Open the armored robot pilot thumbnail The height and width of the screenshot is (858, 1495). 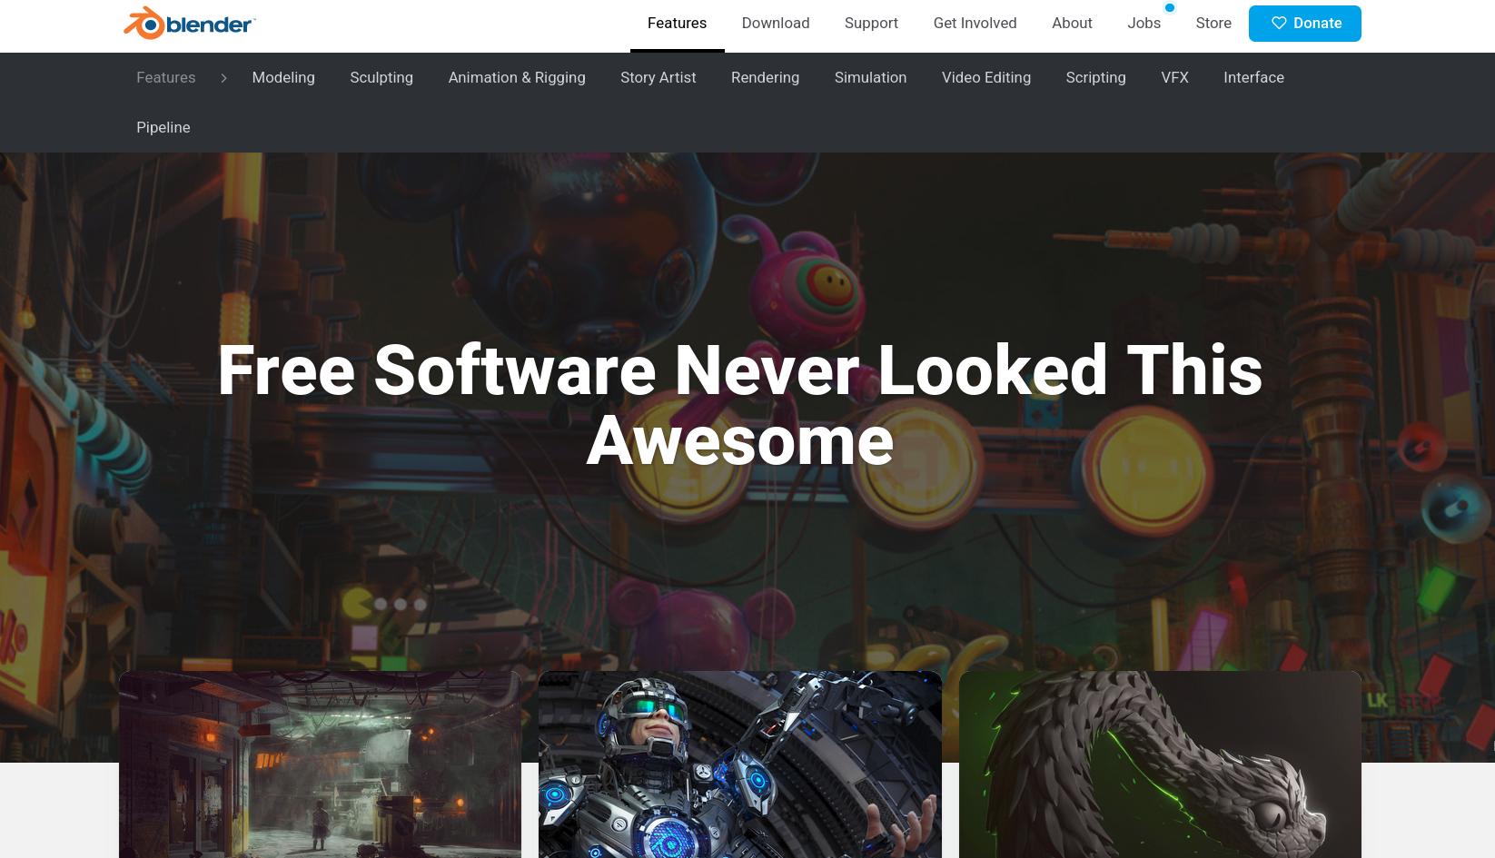(x=740, y=764)
